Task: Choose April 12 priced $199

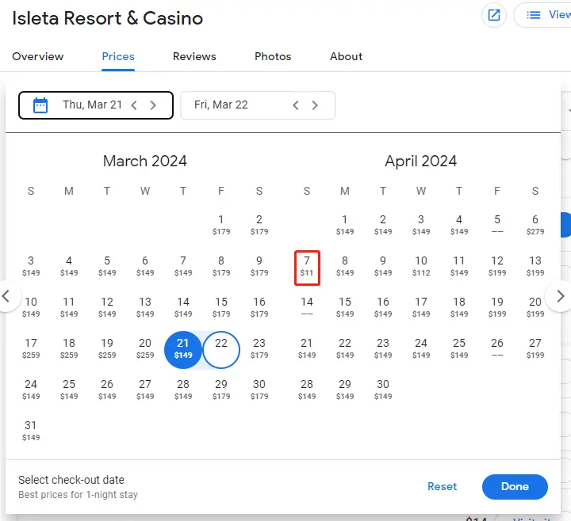Action: [x=497, y=266]
